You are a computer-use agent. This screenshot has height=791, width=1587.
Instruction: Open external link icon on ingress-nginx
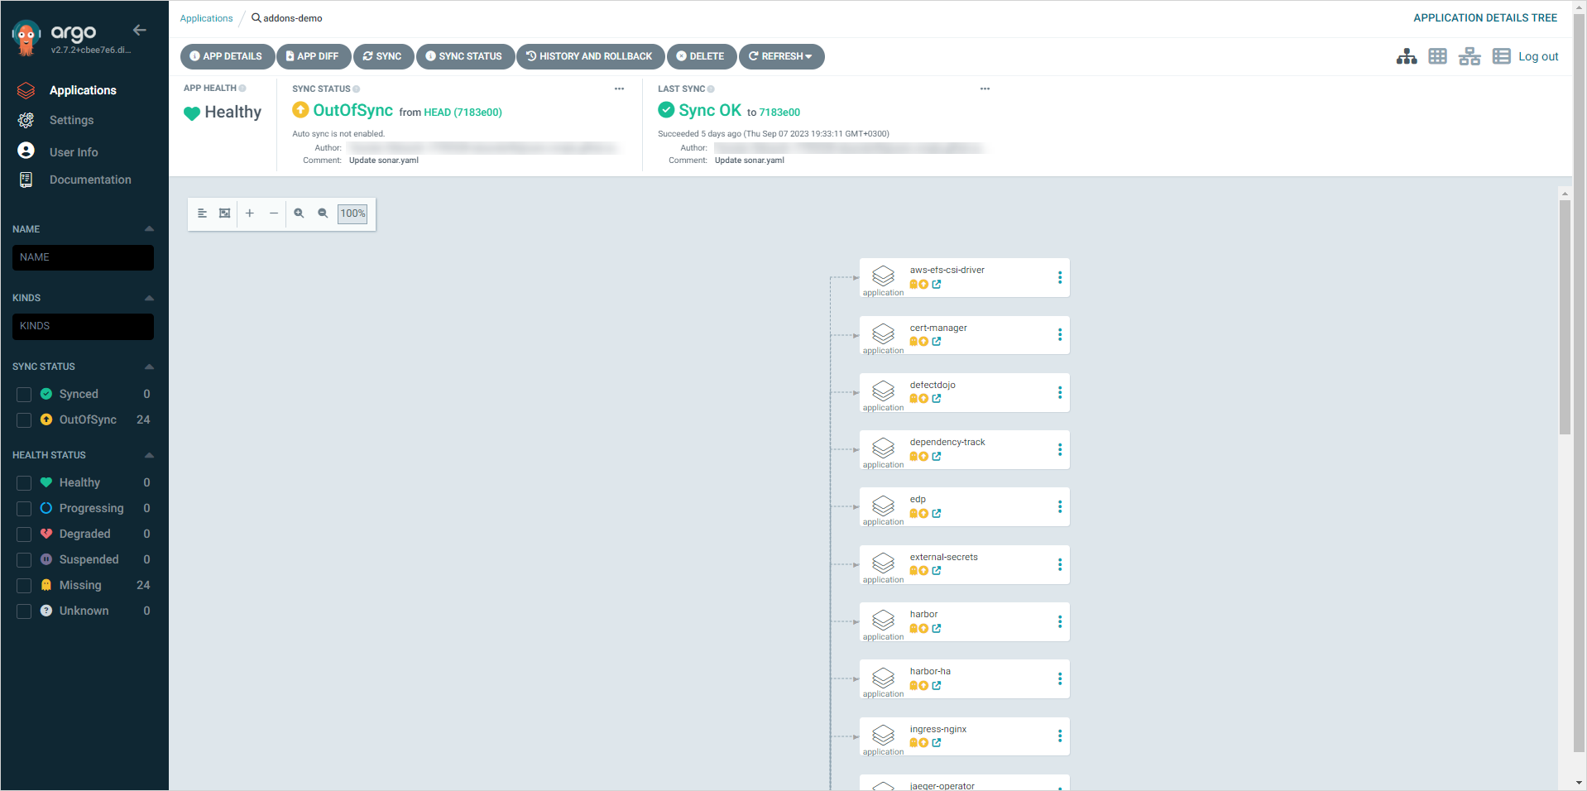pos(937,742)
